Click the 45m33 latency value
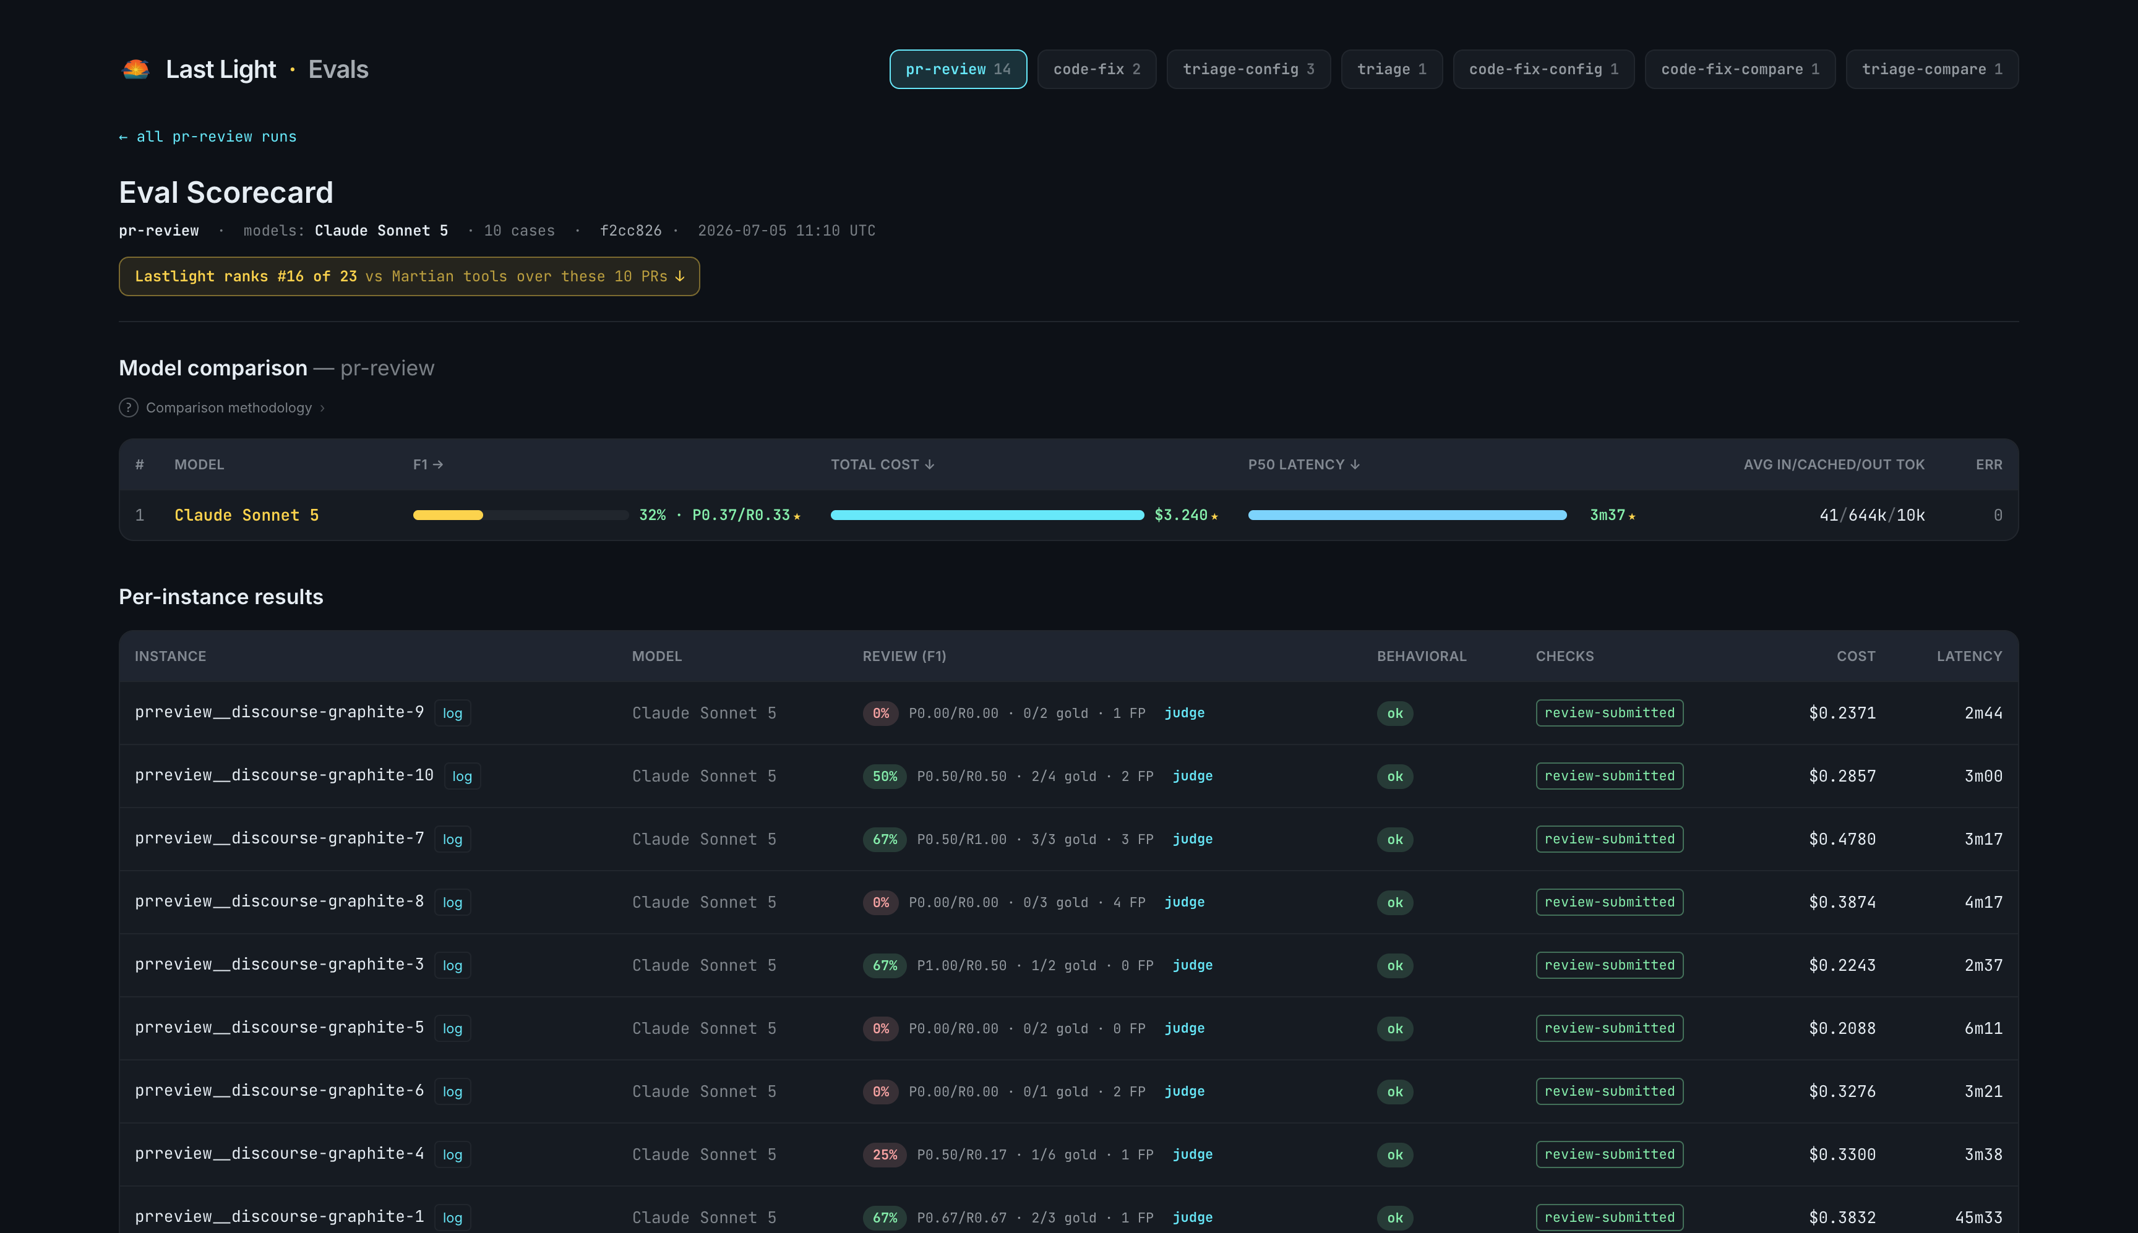 (x=1979, y=1218)
